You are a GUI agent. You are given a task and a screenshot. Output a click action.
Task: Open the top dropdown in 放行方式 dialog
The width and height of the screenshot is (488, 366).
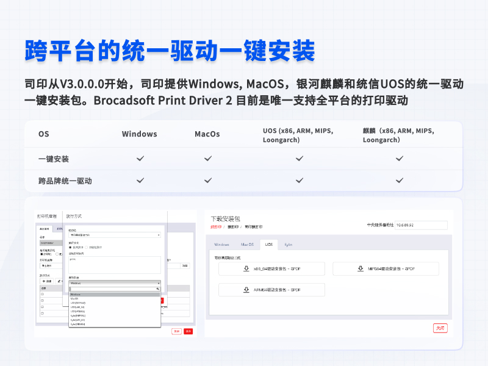[x=115, y=235]
